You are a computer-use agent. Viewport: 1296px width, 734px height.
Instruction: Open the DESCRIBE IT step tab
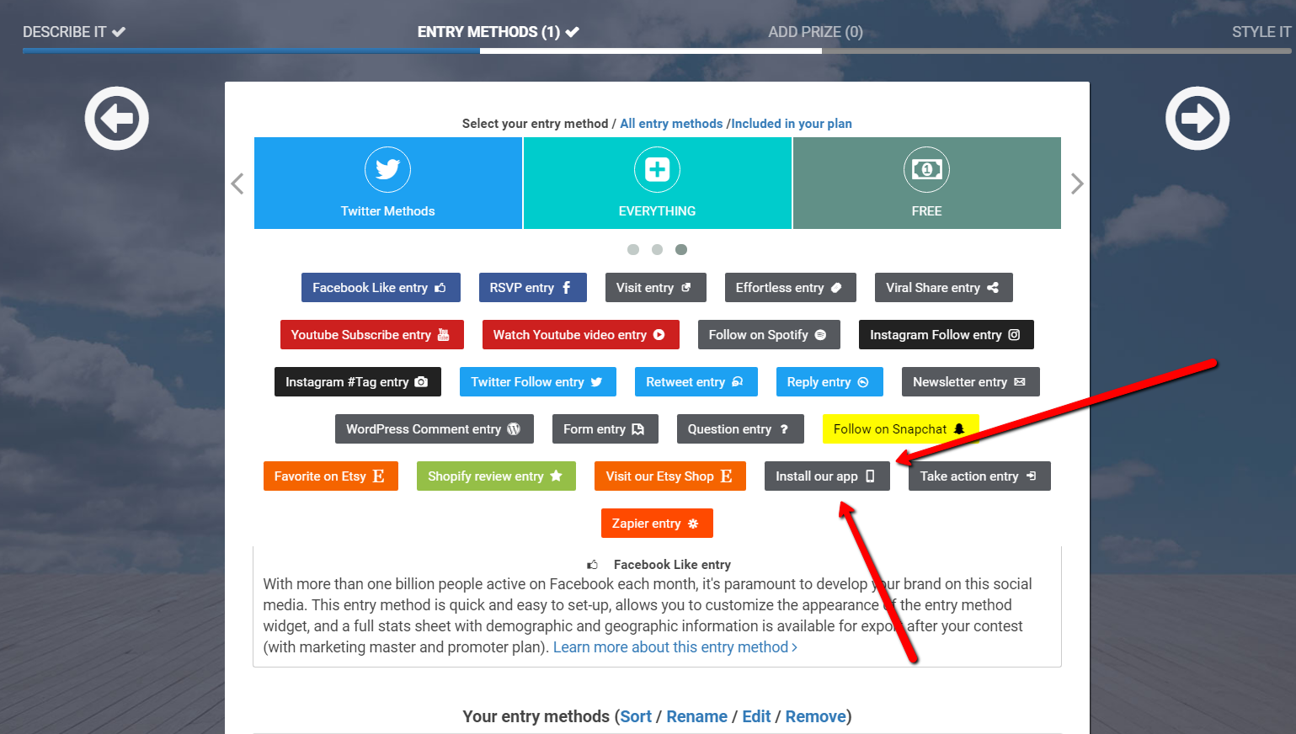click(x=74, y=32)
